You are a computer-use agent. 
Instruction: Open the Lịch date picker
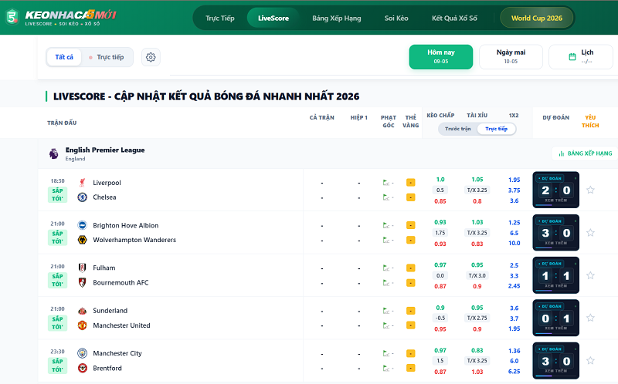click(x=581, y=57)
